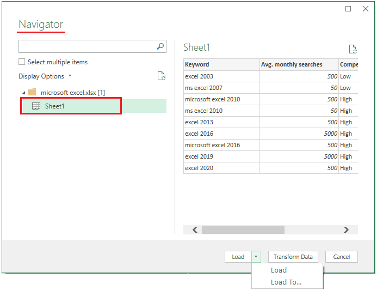Image resolution: width=377 pixels, height=290 pixels.
Task: Select Sheet1 in the navigator tree
Action: pyautogui.click(x=94, y=106)
